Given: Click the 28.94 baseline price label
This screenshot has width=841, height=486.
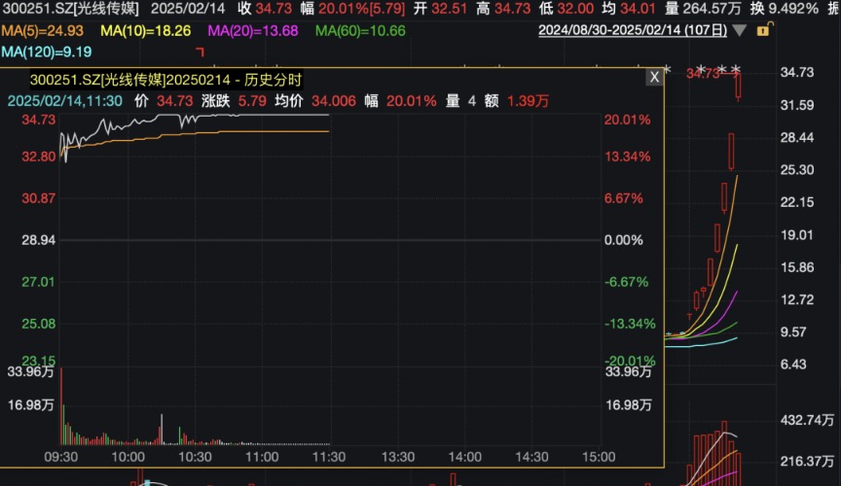Looking at the screenshot, I should pyautogui.click(x=39, y=240).
